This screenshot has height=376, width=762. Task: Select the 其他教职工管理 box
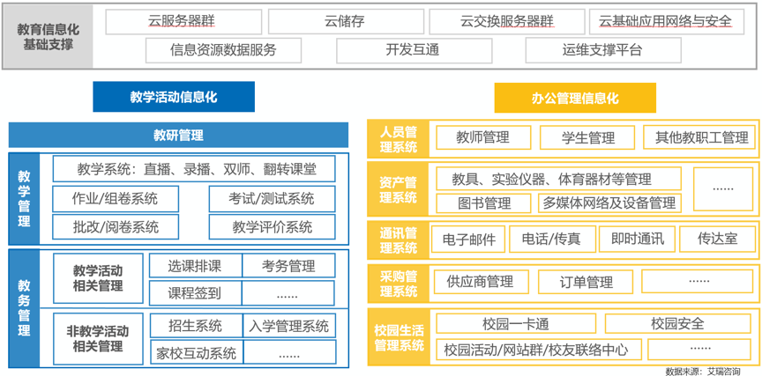[701, 137]
